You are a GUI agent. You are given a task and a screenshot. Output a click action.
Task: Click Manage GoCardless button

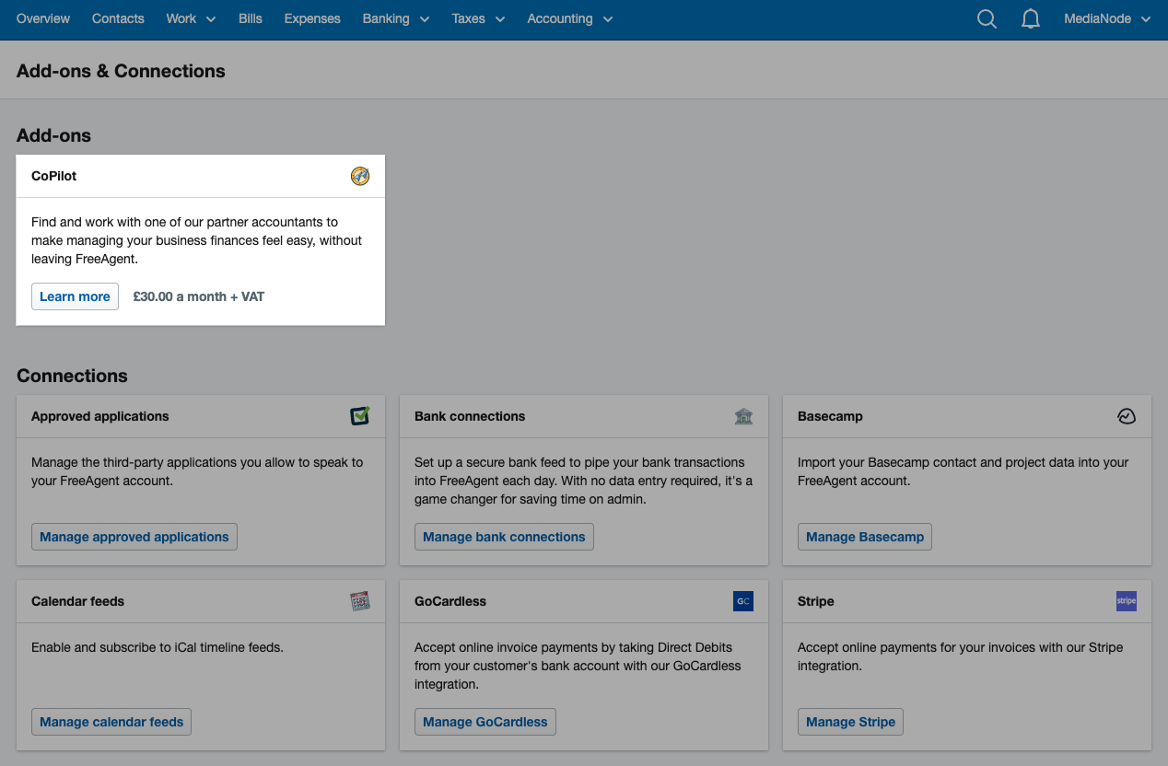coord(485,722)
